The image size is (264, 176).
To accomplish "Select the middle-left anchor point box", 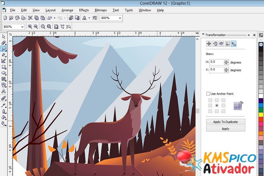I will tap(210, 105).
